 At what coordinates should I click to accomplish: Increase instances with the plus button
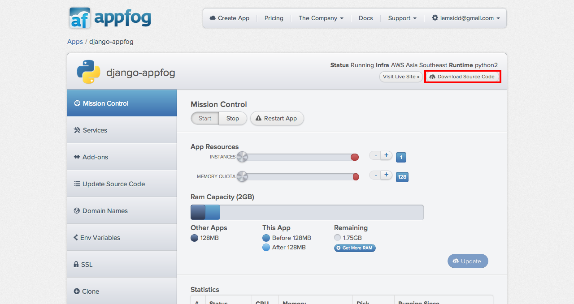tap(387, 155)
